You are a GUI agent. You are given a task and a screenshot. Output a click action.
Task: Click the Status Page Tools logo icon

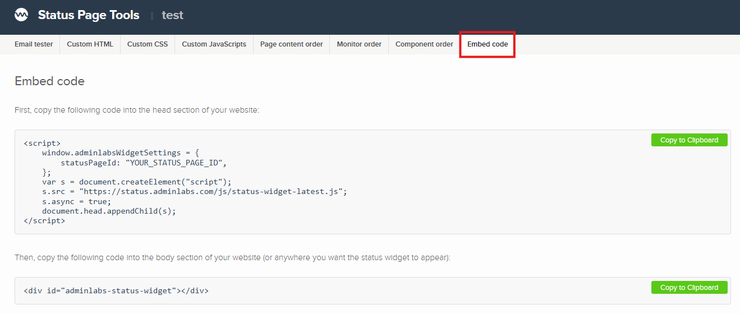tap(21, 15)
